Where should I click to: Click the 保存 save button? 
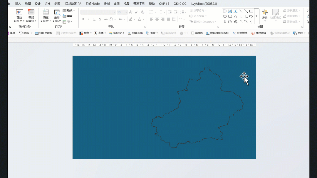[x=11, y=33]
